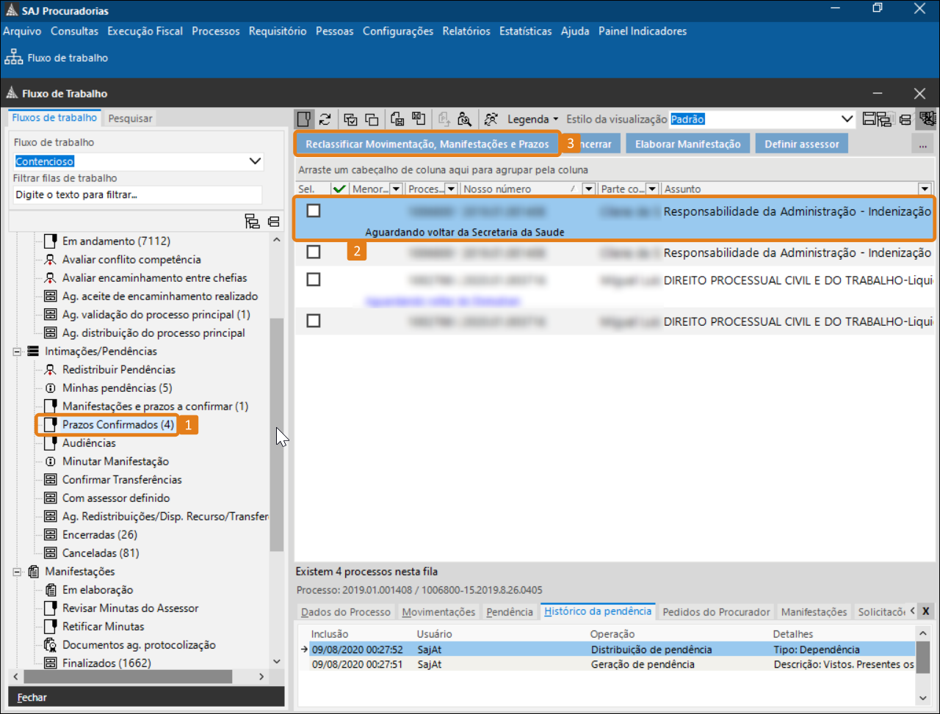
Task: Open Revisar Minutas do Assessor queue
Action: 130,608
